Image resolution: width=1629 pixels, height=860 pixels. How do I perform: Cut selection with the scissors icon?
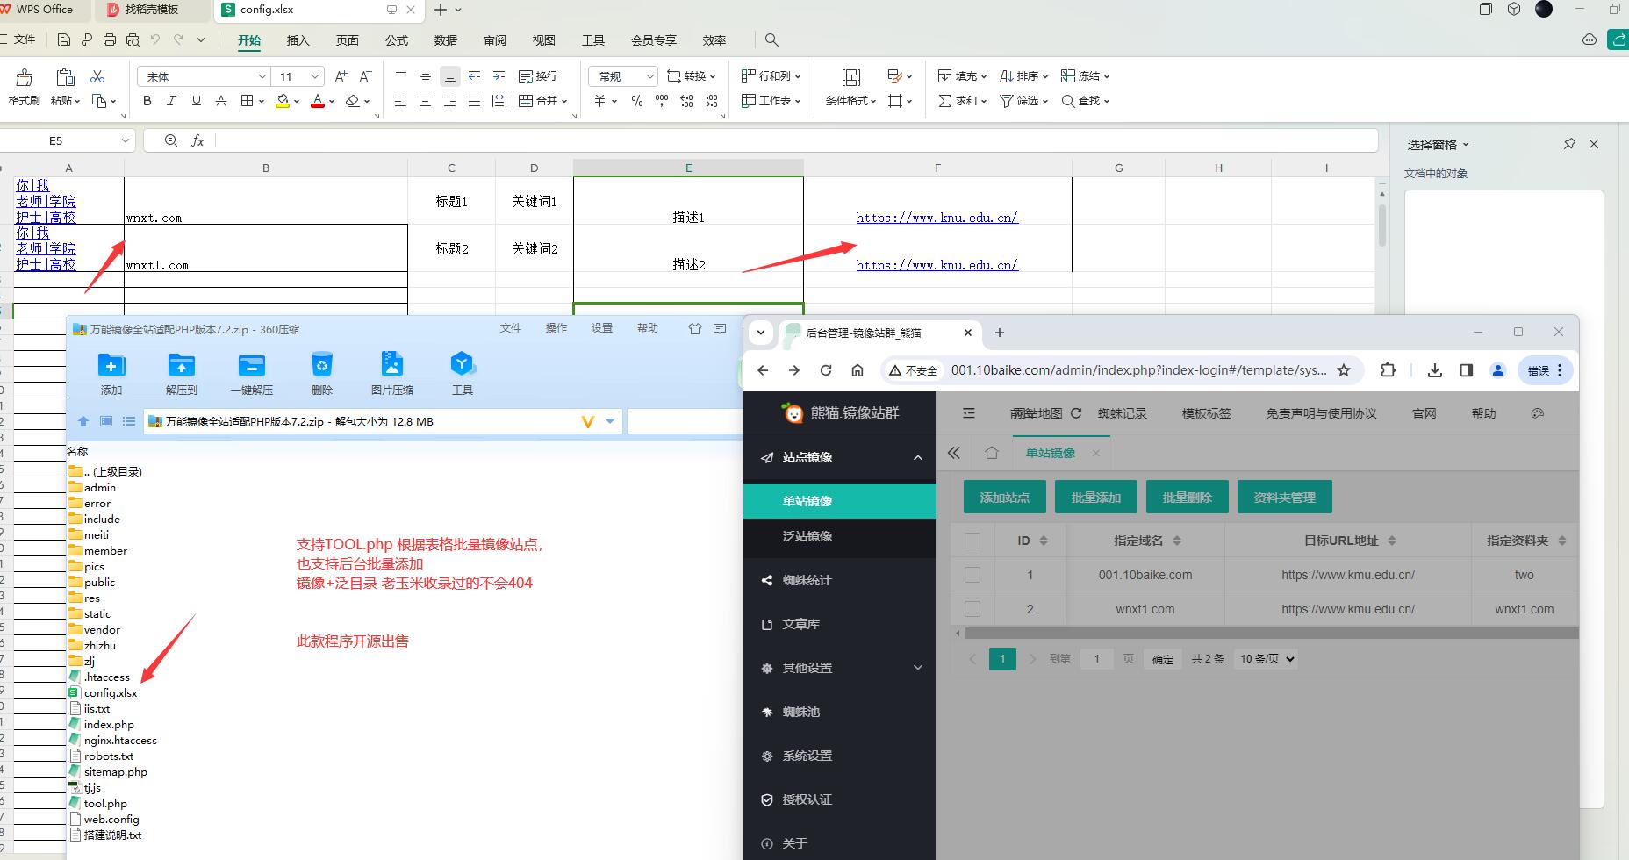[x=97, y=76]
